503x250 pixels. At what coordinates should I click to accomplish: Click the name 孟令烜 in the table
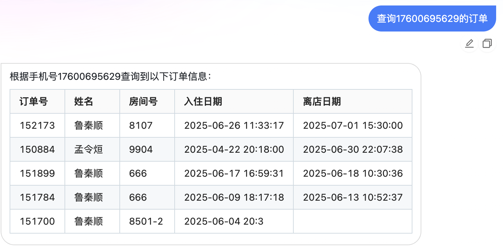coord(89,149)
